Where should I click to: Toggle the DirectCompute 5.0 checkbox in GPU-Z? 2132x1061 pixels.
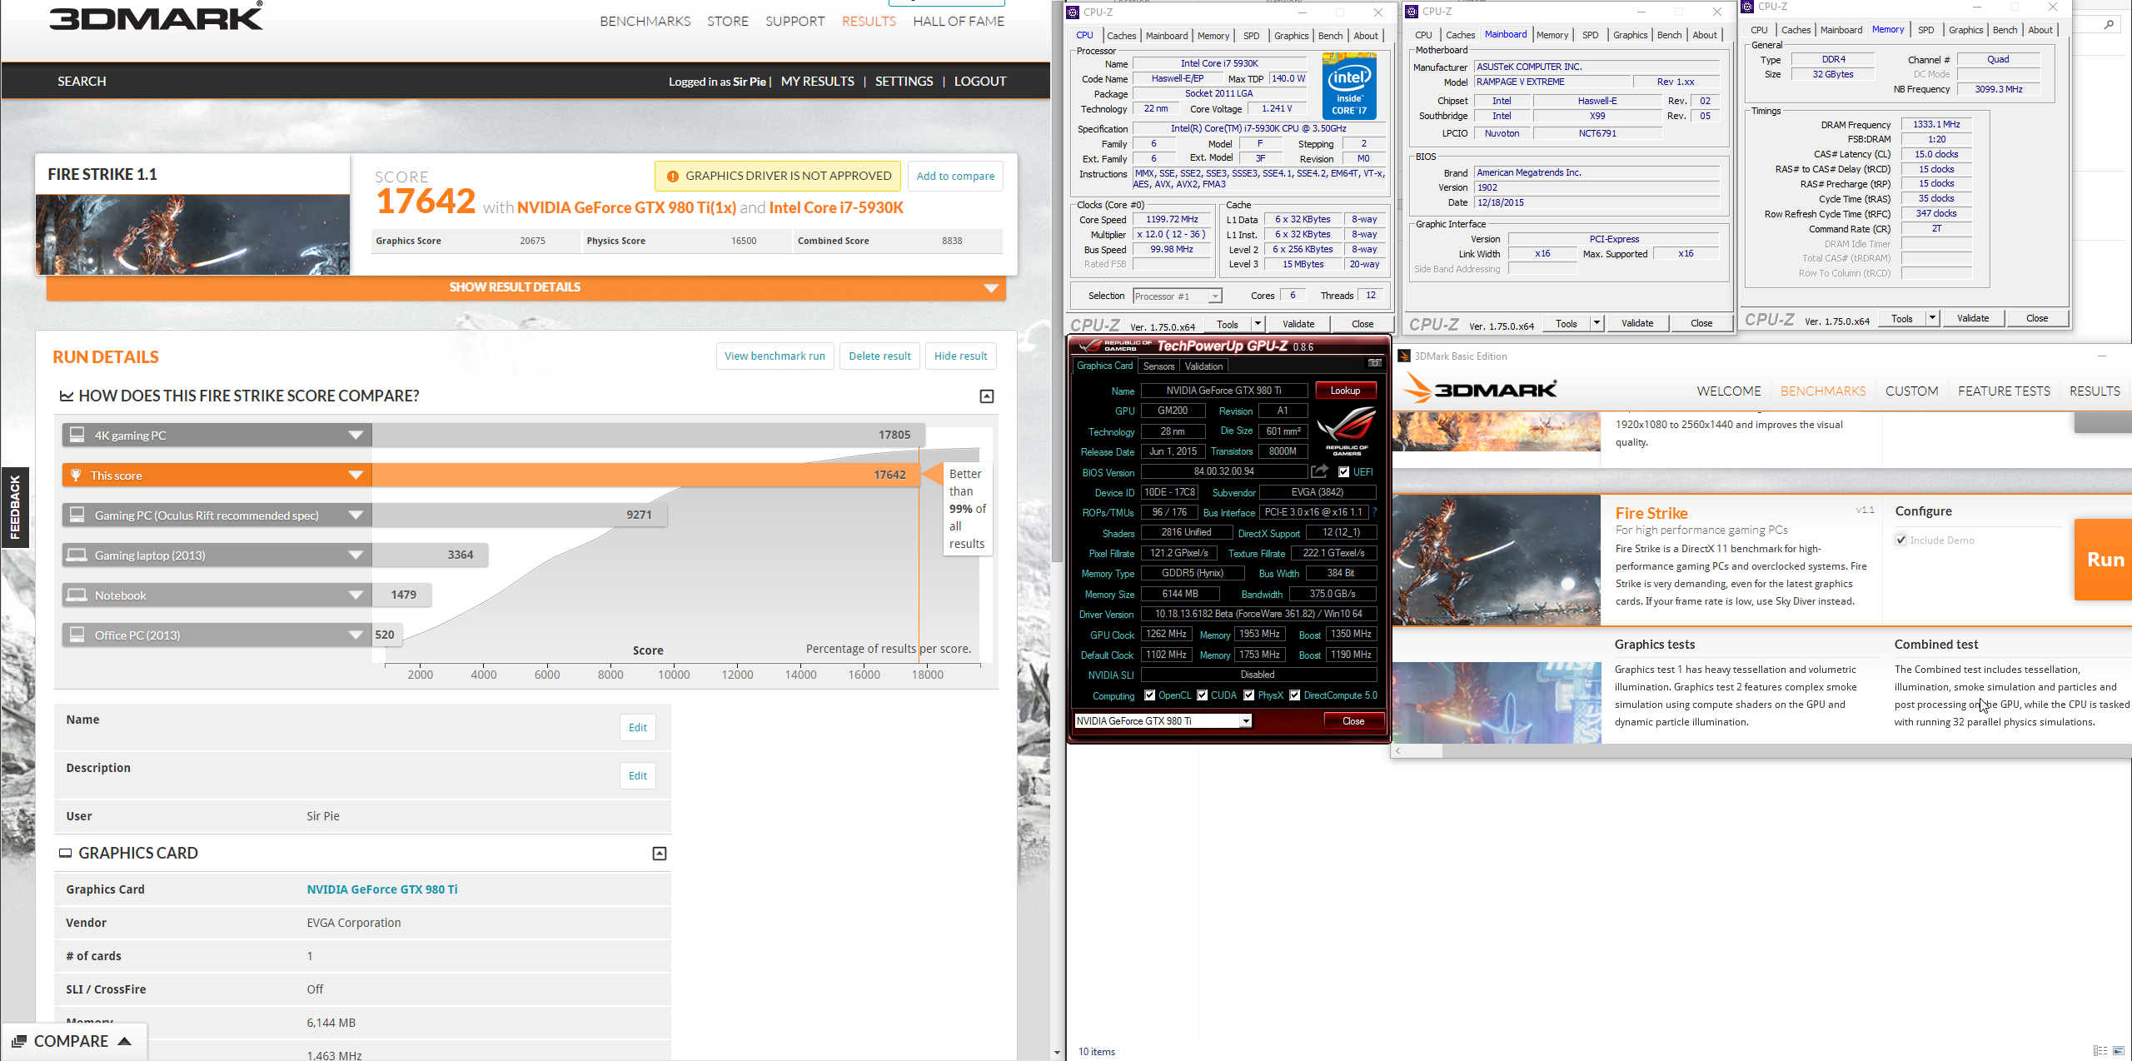click(x=1295, y=695)
